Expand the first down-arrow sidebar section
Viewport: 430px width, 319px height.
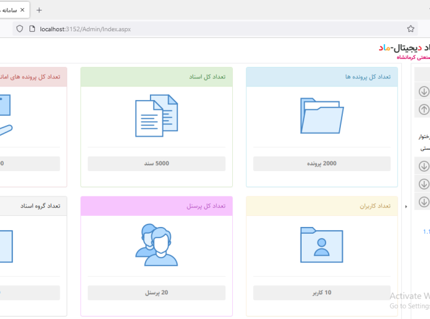pyautogui.click(x=423, y=92)
